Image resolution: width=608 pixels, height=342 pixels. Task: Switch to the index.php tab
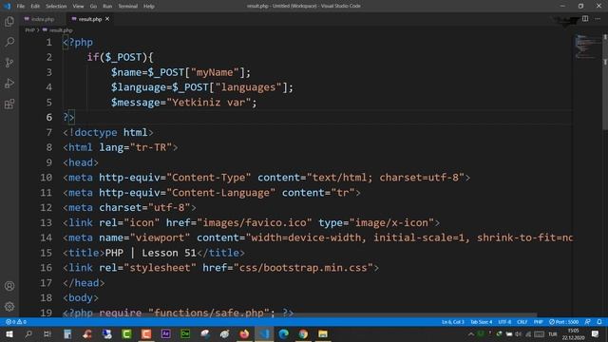point(39,19)
